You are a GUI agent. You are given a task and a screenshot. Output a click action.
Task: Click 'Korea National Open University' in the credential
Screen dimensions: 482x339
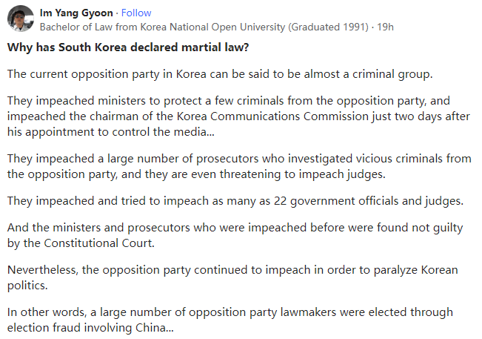[x=212, y=27]
